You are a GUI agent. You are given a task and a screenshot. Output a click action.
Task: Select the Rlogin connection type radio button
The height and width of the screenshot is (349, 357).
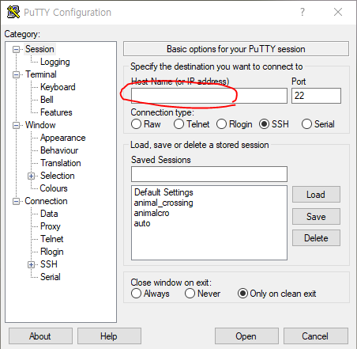221,124
